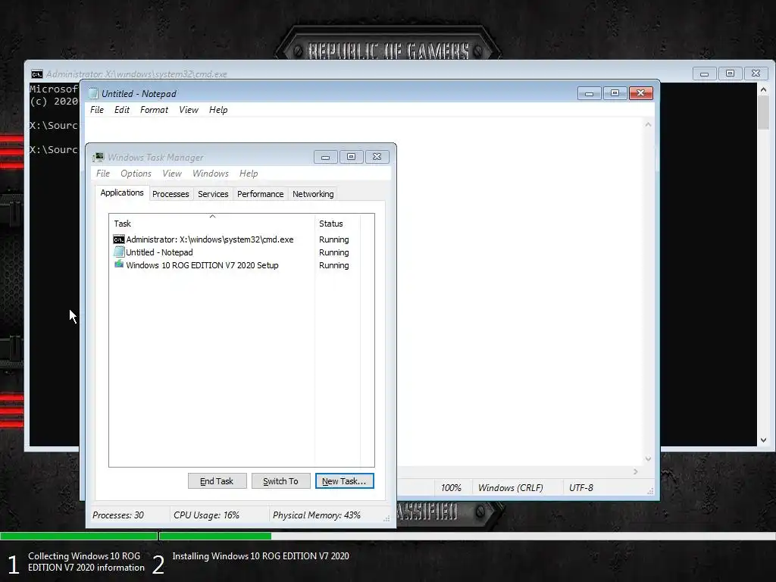Image resolution: width=776 pixels, height=582 pixels.
Task: Click the cmd.exe window title bar icon
Action: [x=36, y=74]
